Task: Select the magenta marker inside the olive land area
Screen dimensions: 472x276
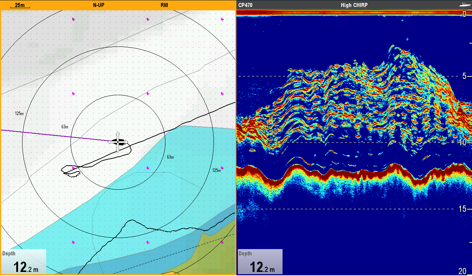Action: click(222, 242)
